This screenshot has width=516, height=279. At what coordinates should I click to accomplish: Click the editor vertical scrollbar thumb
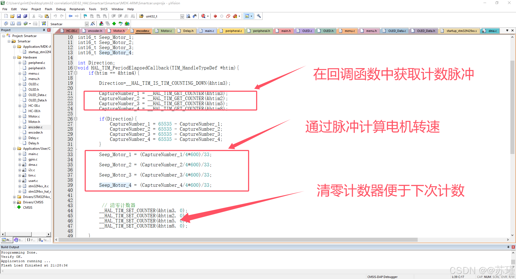(x=512, y=107)
